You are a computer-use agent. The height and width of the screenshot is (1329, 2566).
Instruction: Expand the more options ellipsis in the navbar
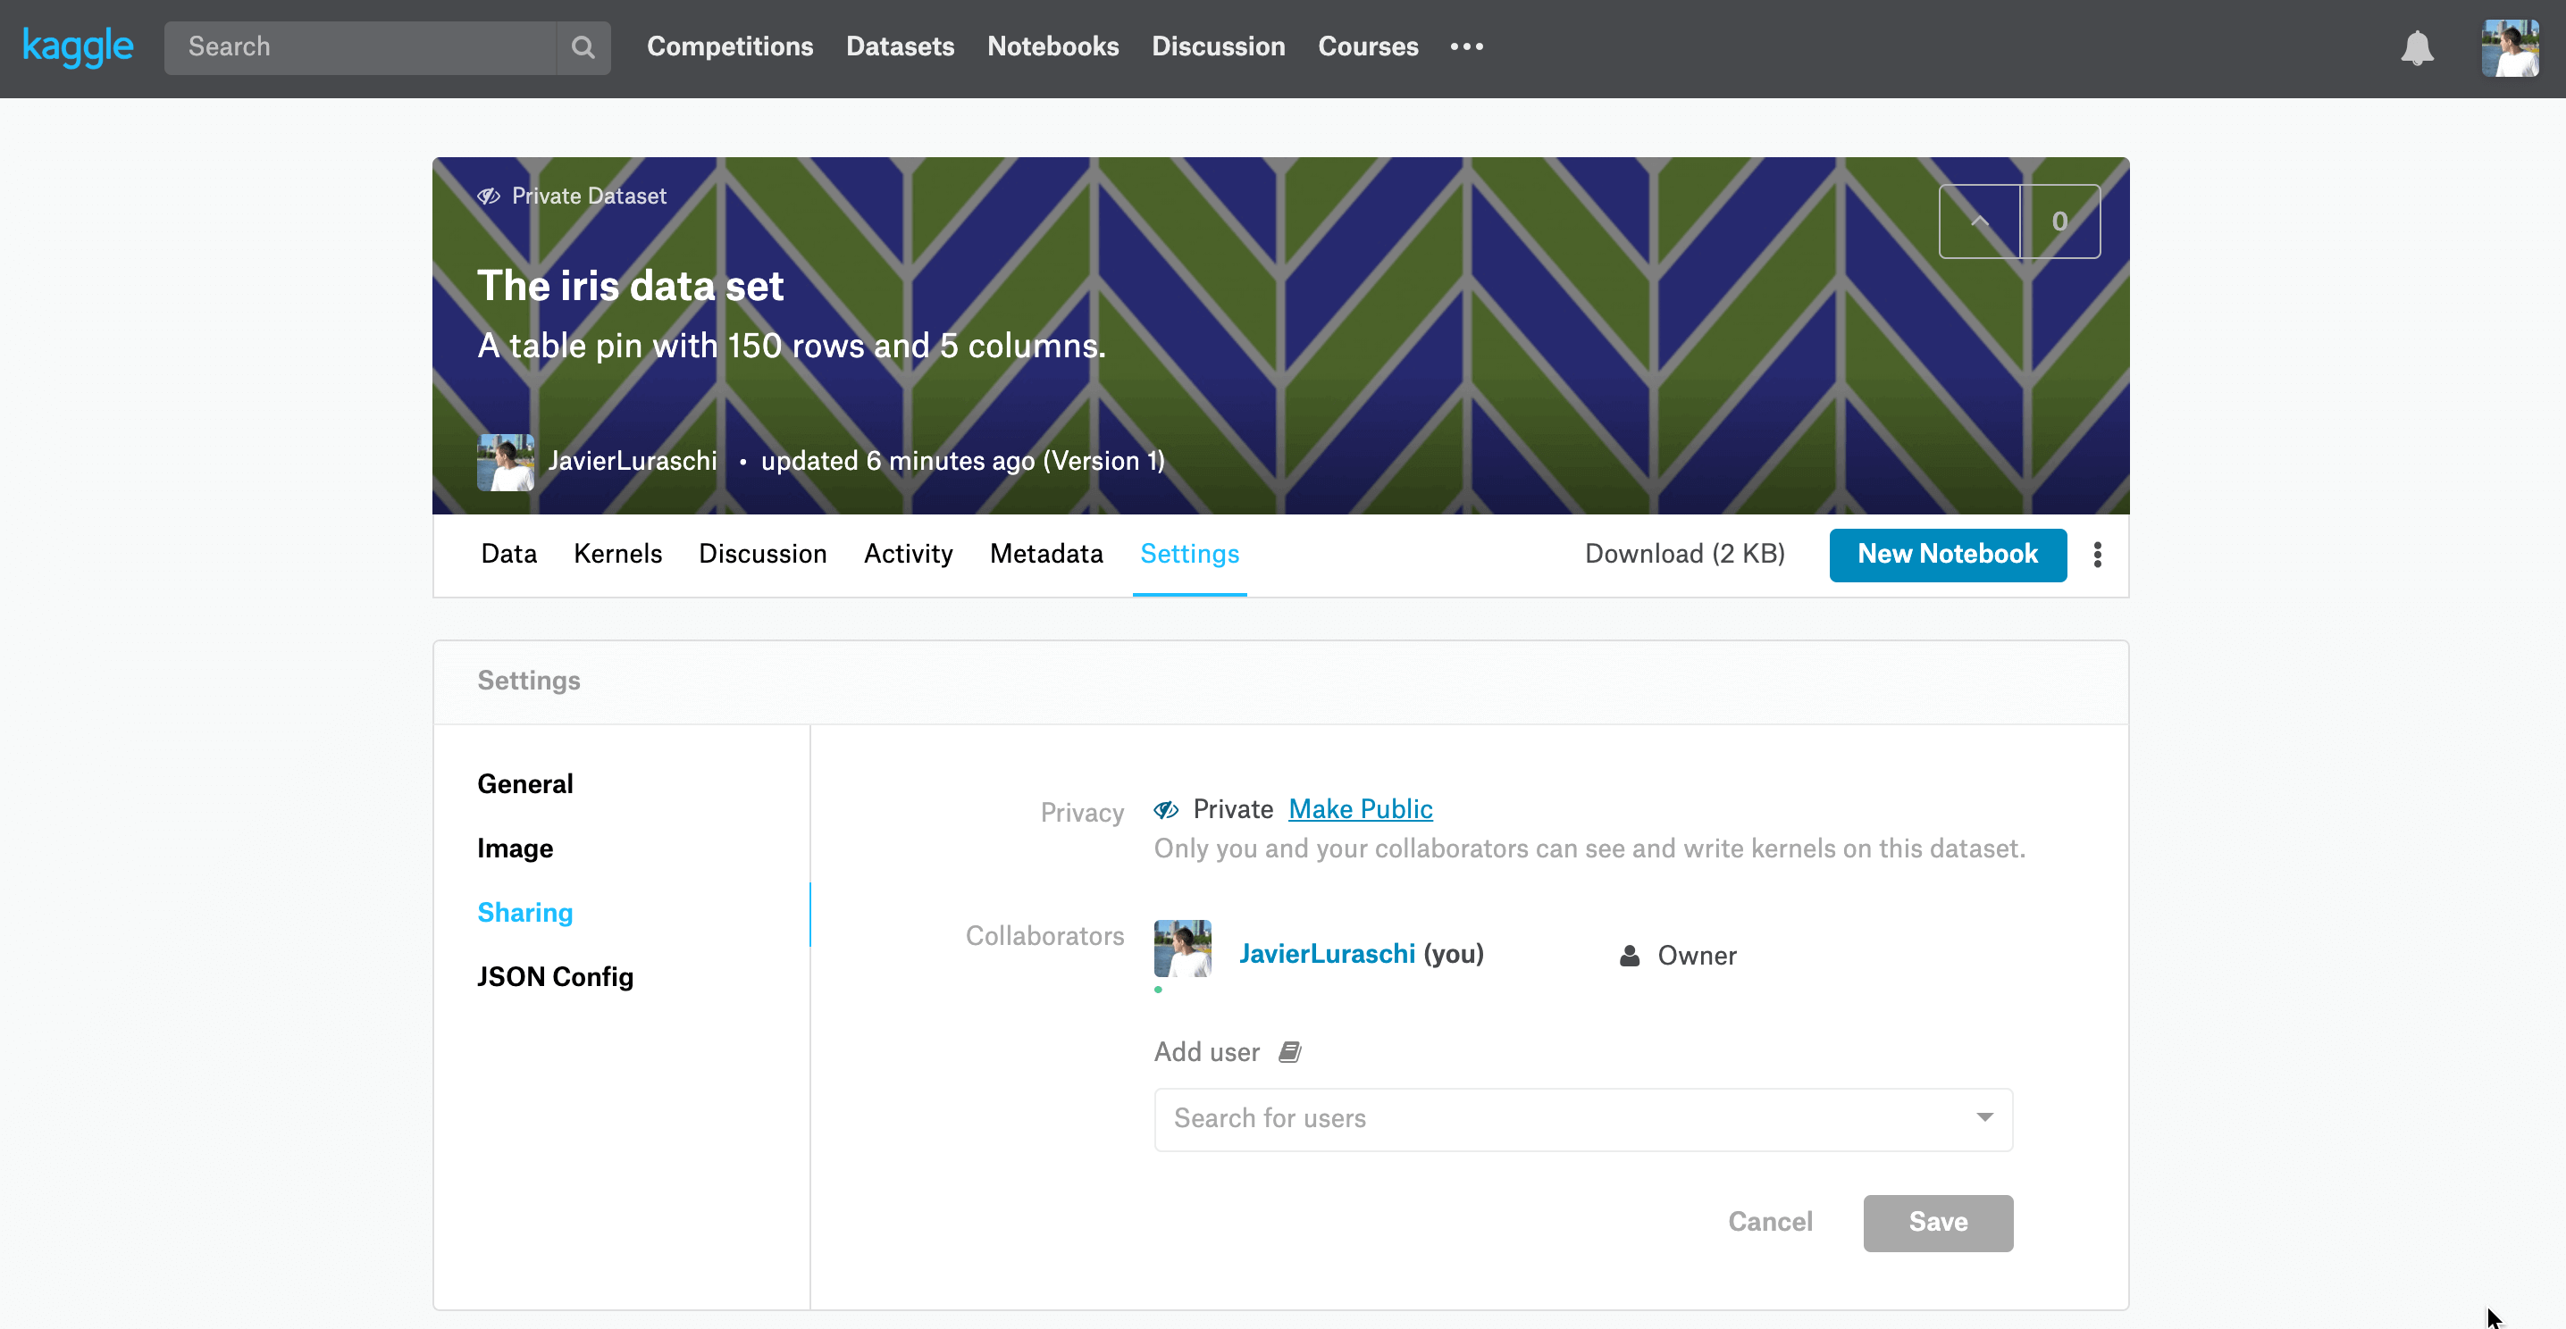[x=1466, y=46]
